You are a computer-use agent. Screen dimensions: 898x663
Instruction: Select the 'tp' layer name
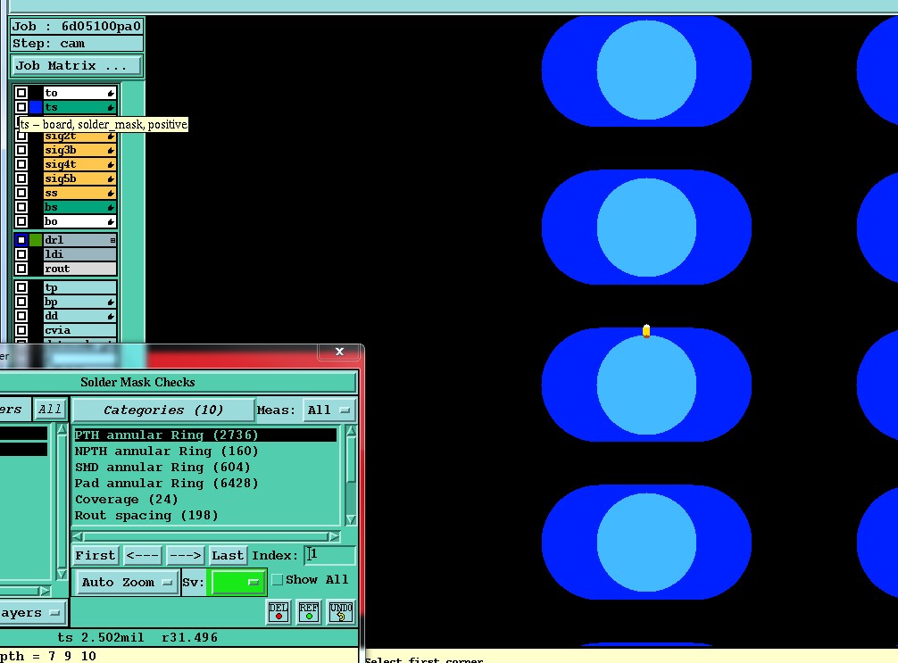click(x=80, y=287)
